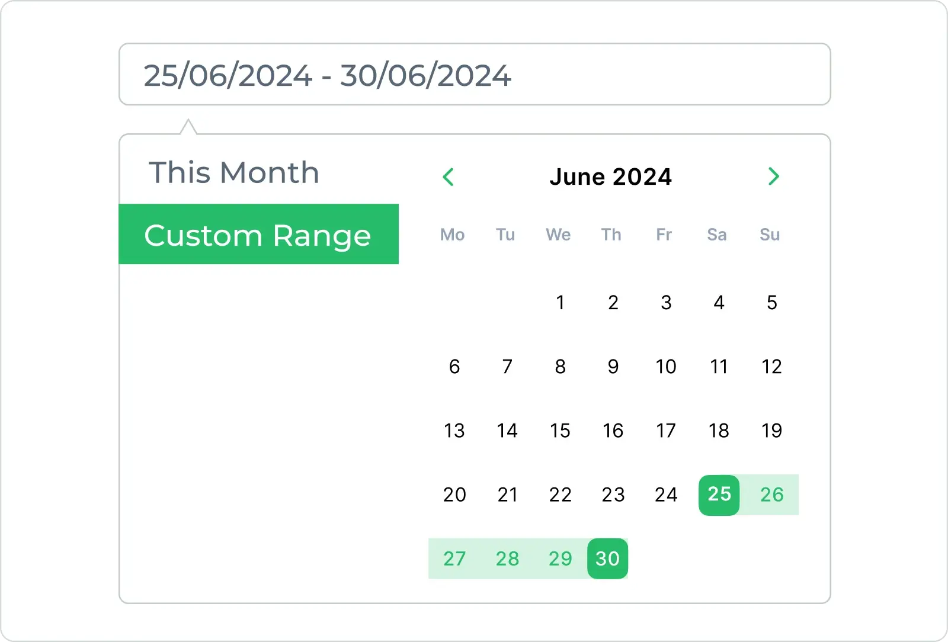
Task: Pick June 13 to start a range
Action: click(454, 431)
